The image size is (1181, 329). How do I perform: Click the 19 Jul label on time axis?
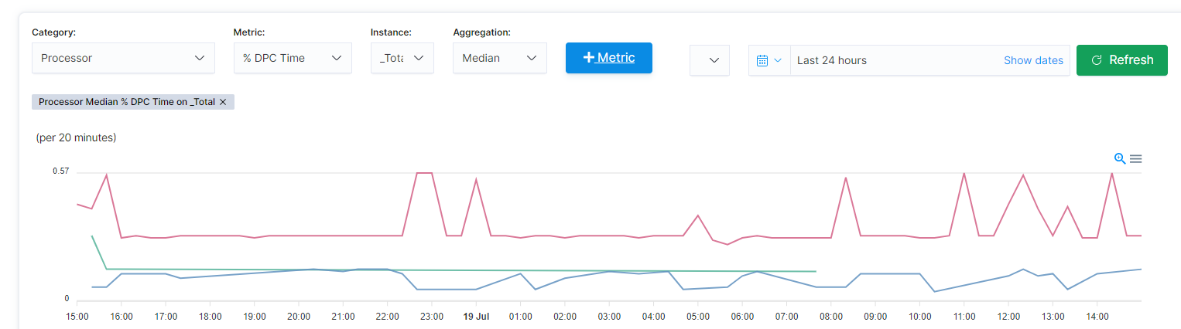click(476, 317)
